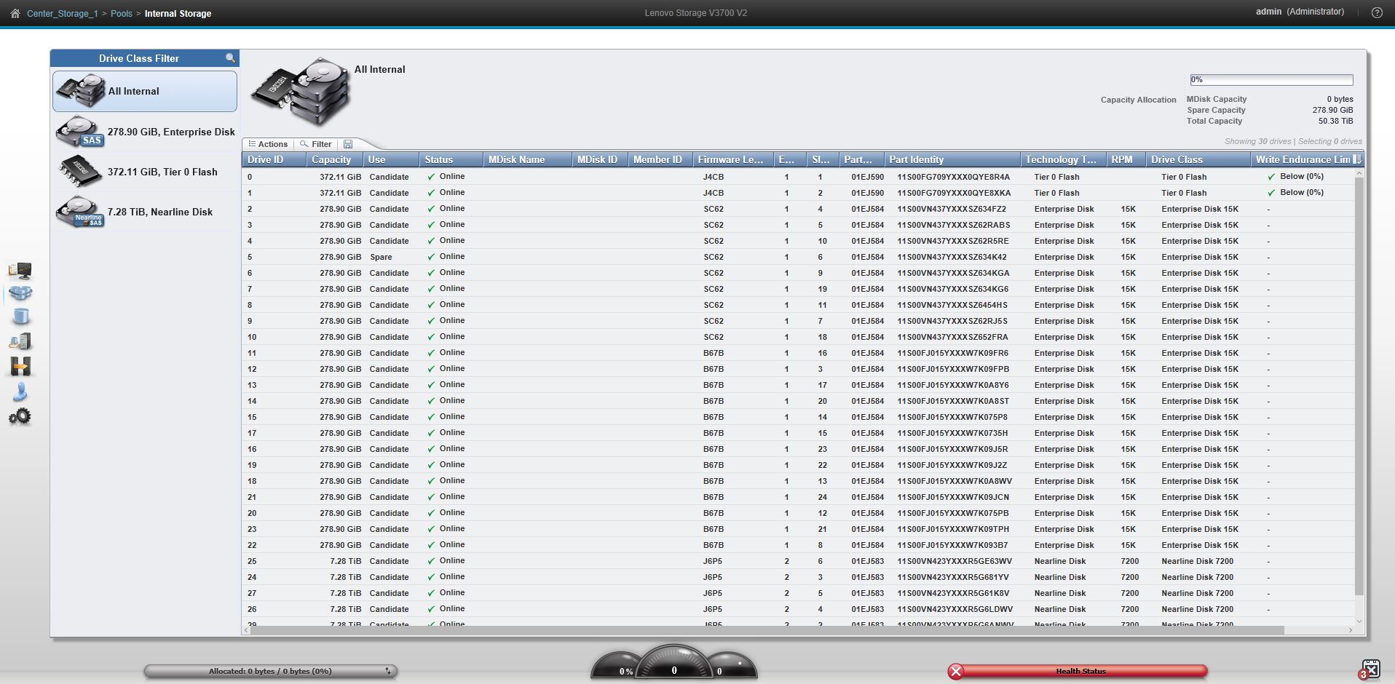Open the Access user icon in sidebar

click(20, 392)
